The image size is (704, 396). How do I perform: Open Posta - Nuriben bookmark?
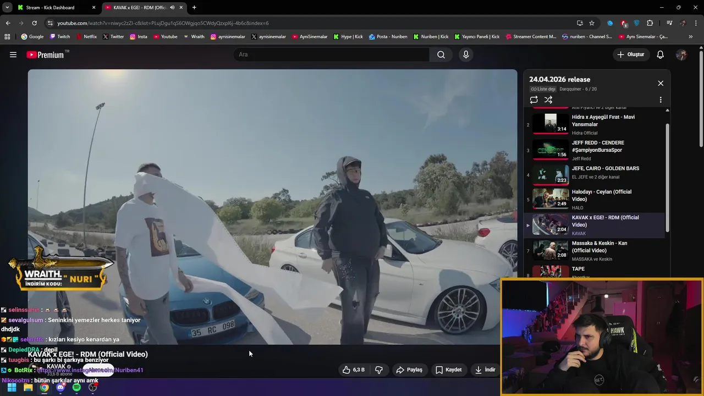tap(388, 37)
